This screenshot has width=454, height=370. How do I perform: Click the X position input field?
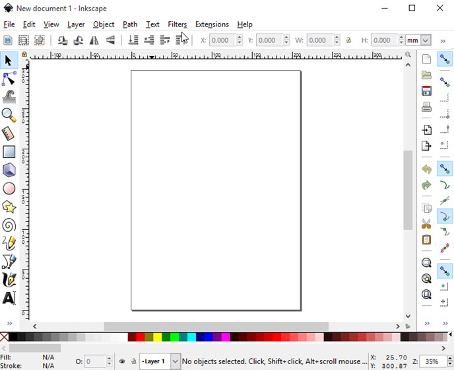pyautogui.click(x=220, y=40)
